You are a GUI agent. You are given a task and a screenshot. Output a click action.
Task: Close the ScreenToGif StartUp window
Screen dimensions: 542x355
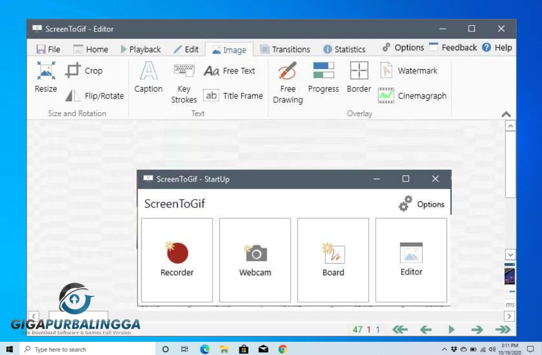pyautogui.click(x=435, y=179)
